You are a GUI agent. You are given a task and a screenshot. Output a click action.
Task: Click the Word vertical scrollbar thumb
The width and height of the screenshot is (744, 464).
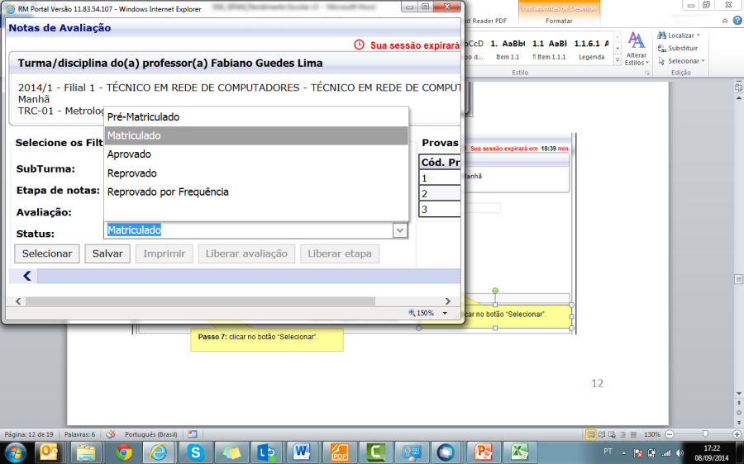pyautogui.click(x=739, y=279)
